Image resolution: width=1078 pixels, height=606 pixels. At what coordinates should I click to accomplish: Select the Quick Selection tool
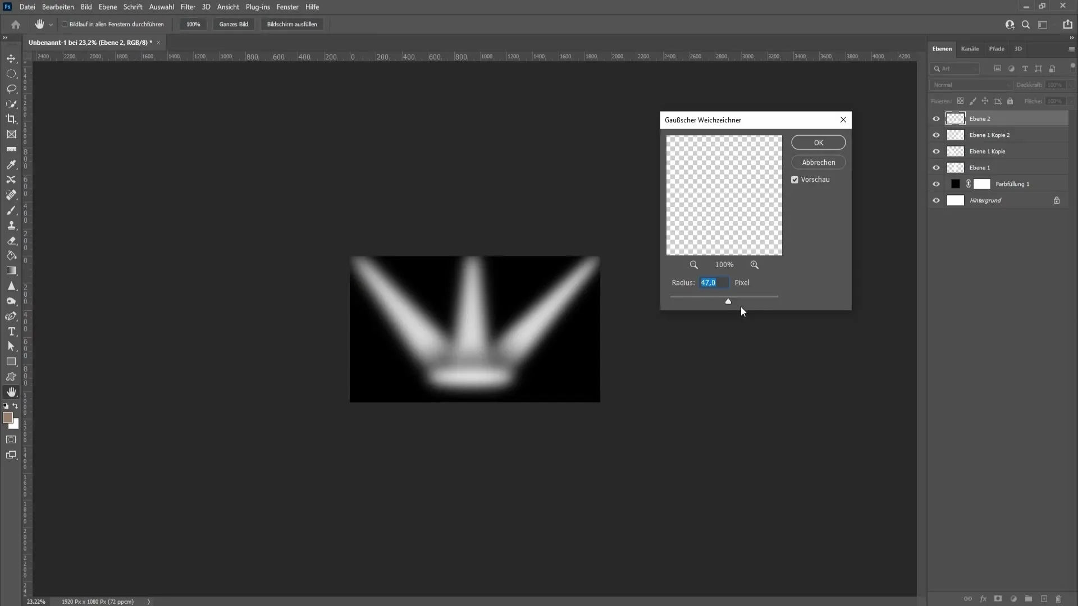click(11, 104)
